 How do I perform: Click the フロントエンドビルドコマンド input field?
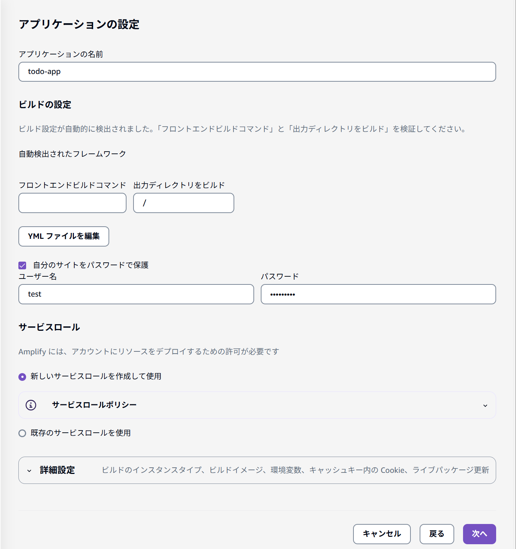point(72,203)
